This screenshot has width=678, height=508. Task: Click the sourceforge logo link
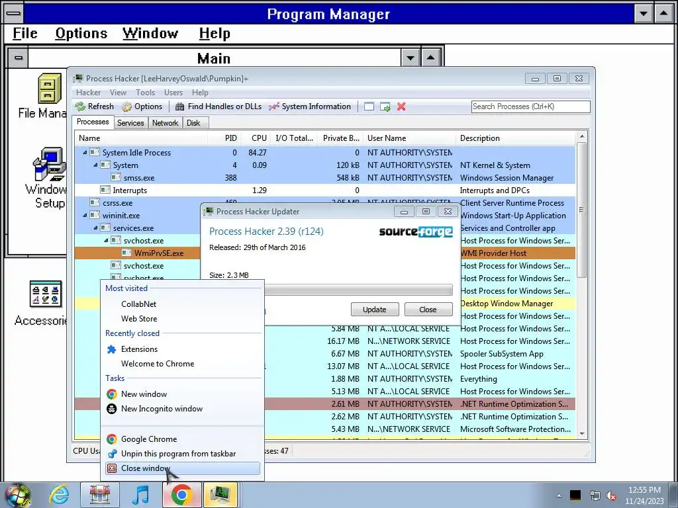416,232
